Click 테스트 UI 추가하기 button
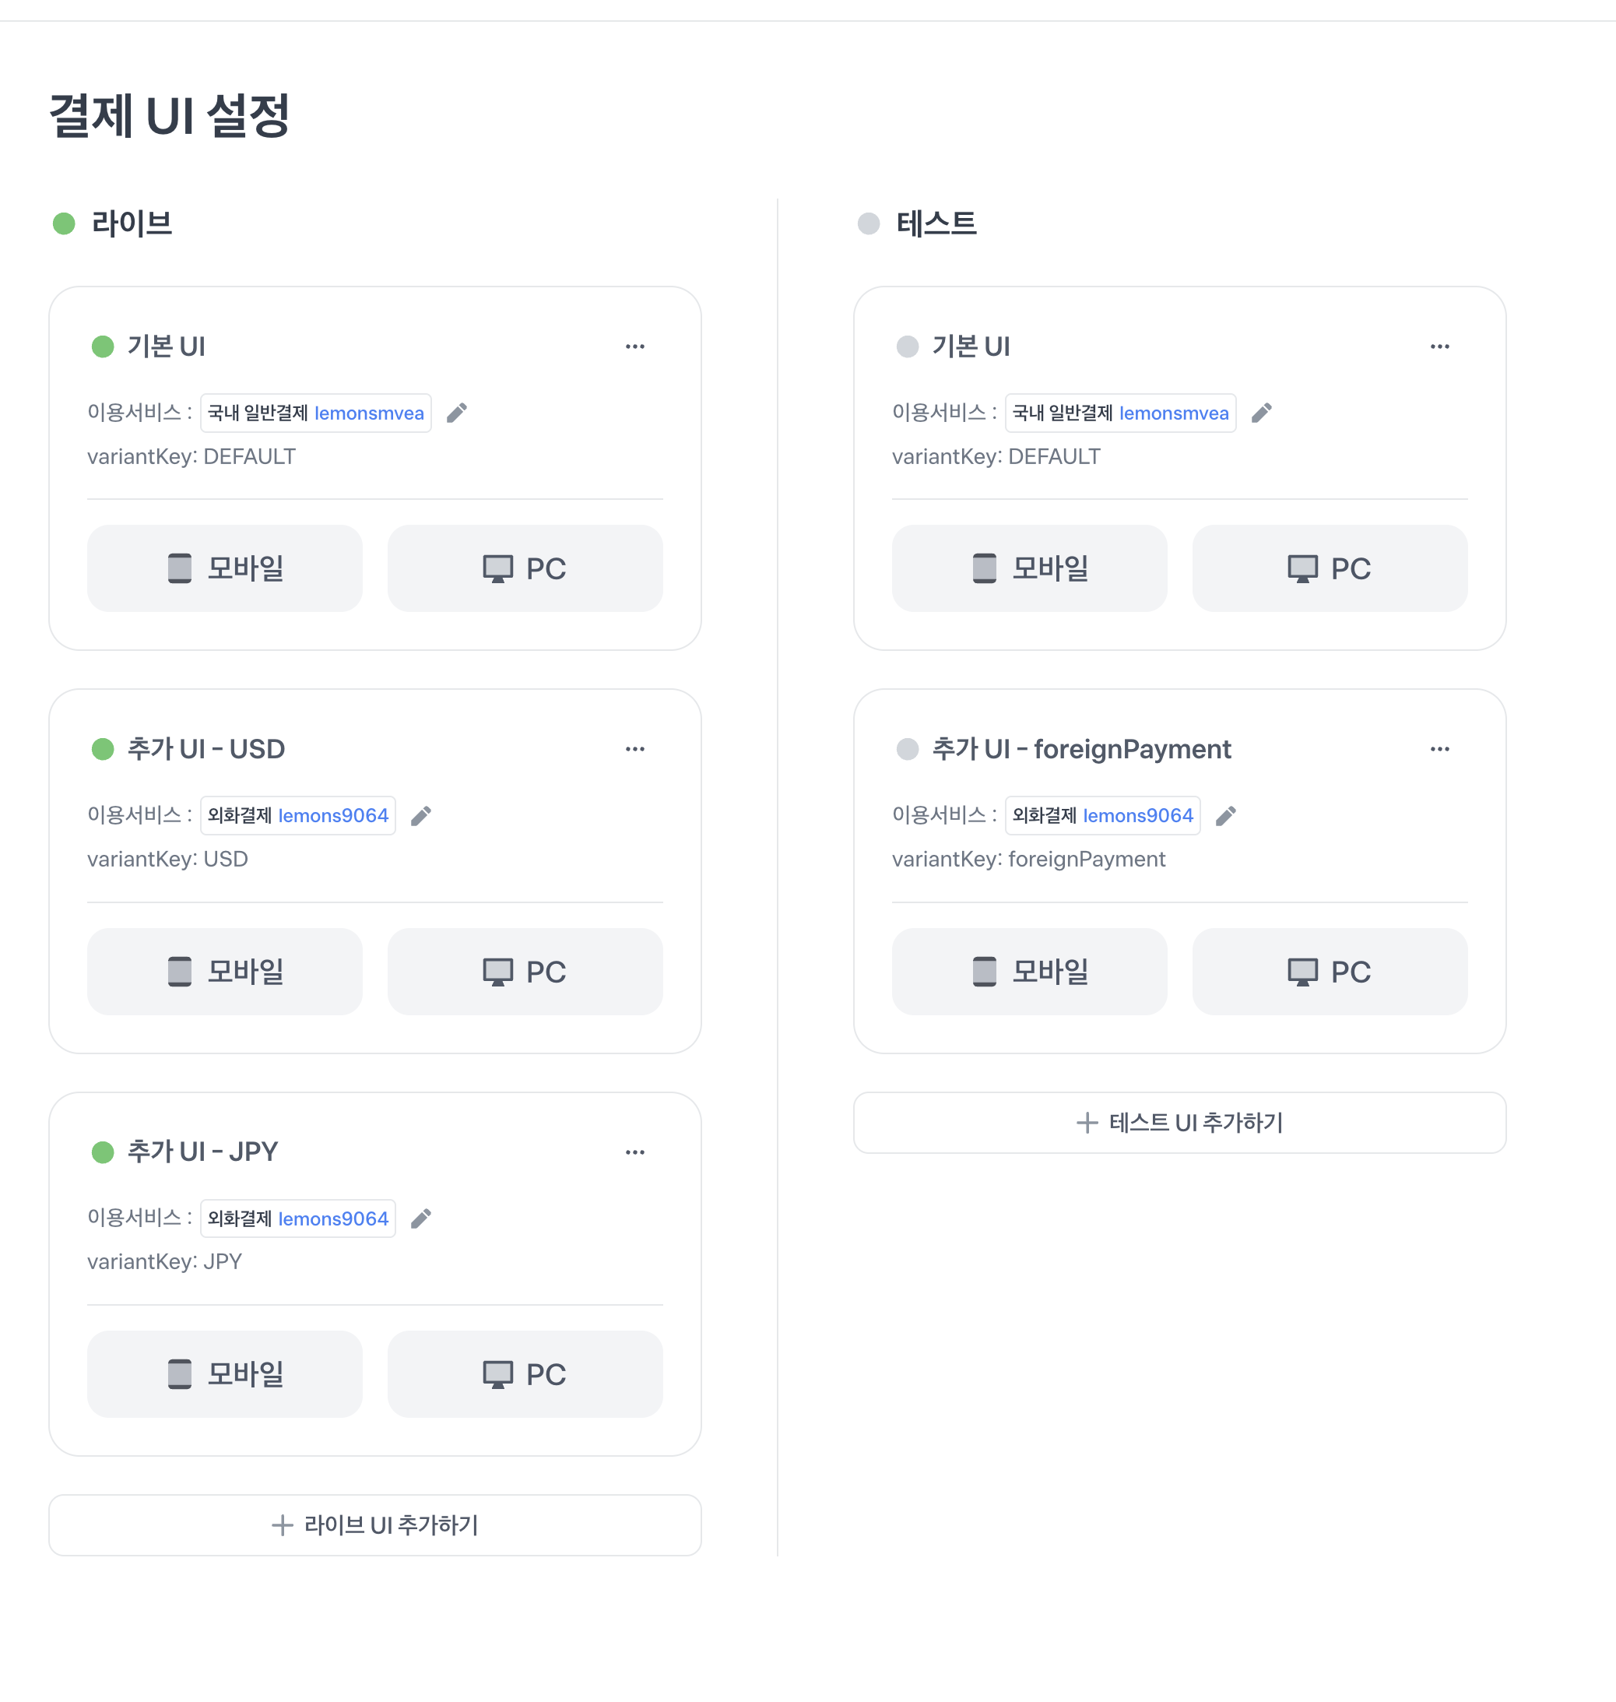1616x1702 pixels. tap(1179, 1122)
